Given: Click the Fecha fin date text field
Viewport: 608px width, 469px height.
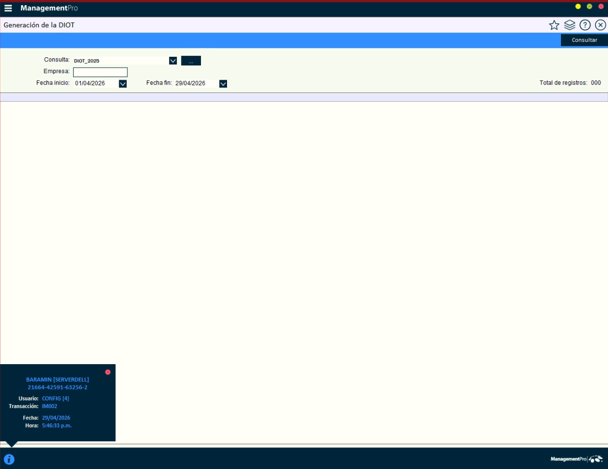Looking at the screenshot, I should point(195,83).
